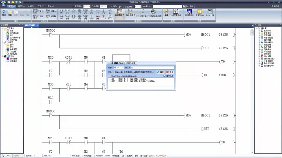Click the confirm button with checkmark

(160, 72)
